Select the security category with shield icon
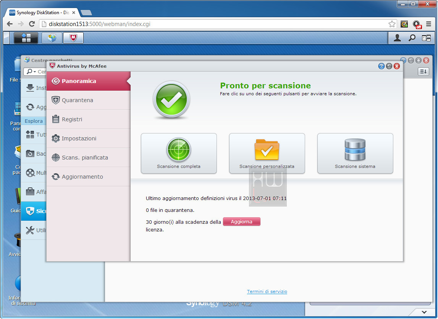 (x=34, y=211)
